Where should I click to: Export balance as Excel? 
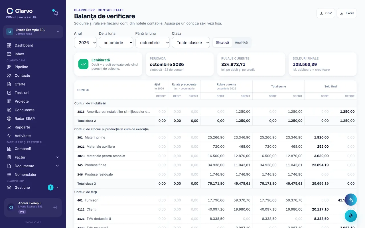[x=347, y=13]
